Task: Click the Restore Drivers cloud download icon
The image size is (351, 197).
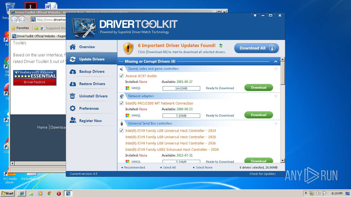Action: click(73, 84)
